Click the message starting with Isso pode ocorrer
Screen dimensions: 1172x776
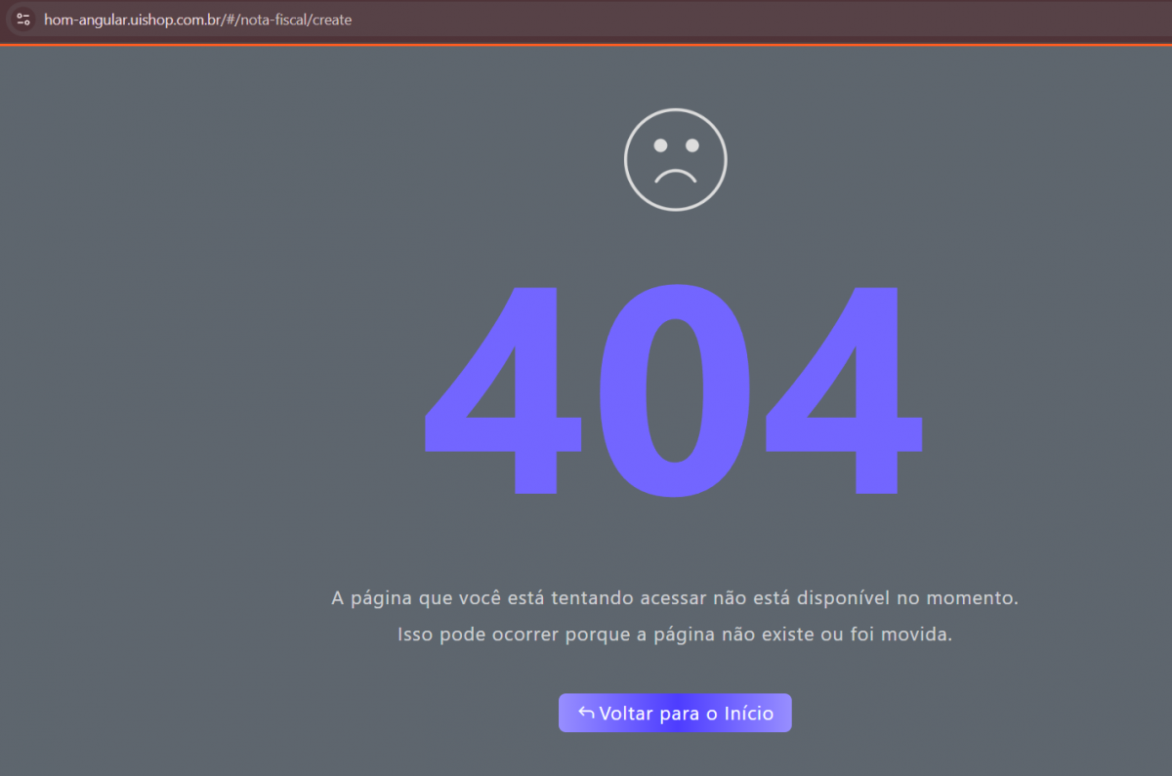point(674,634)
